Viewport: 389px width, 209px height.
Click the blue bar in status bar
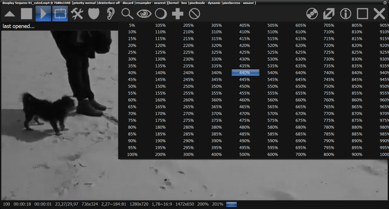pos(231,204)
